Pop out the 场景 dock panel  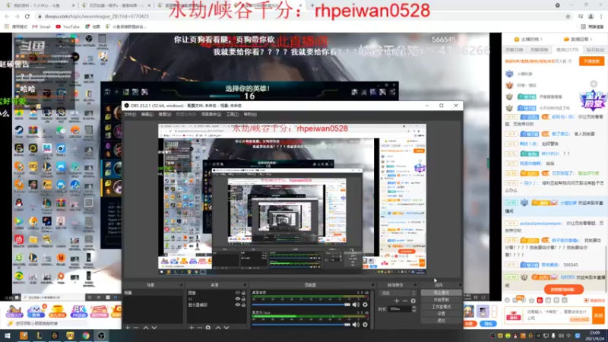point(181,285)
